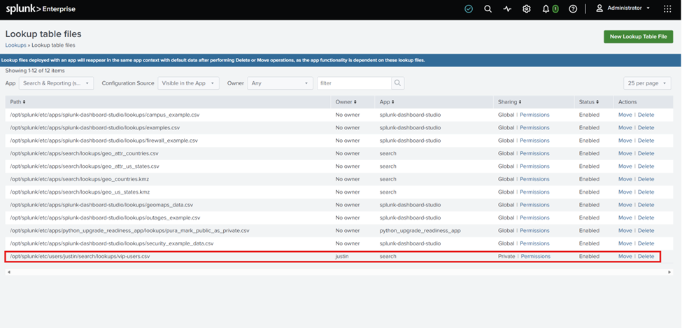This screenshot has height=328, width=682.
Task: Open the help question mark icon
Action: (x=574, y=8)
